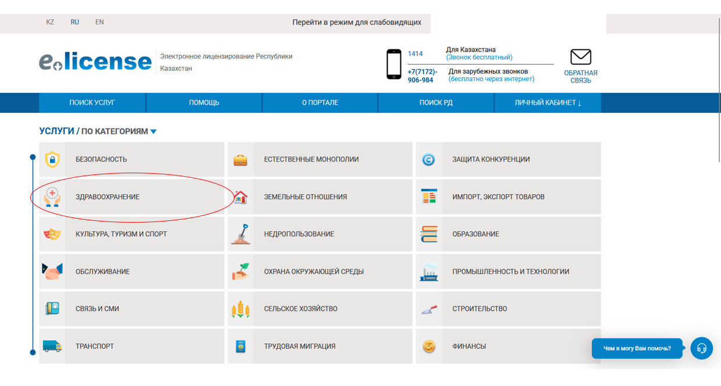Open the Сельское хозяйство category

[x=300, y=309]
